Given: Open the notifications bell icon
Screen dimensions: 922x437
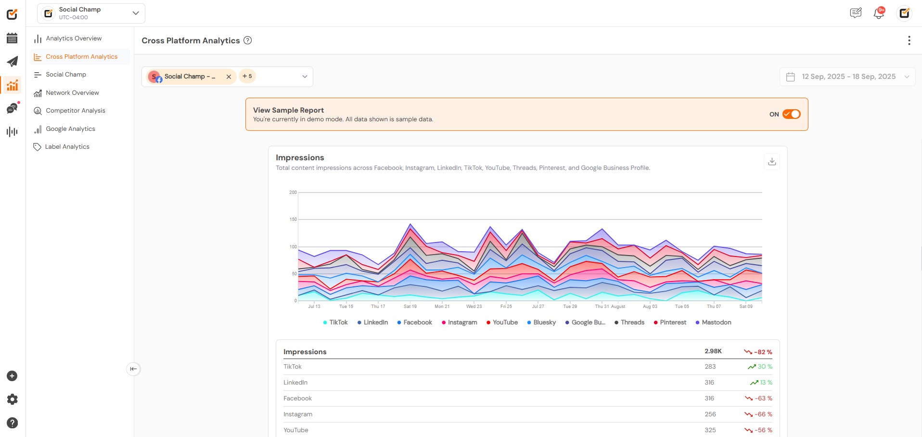Looking at the screenshot, I should tap(879, 13).
